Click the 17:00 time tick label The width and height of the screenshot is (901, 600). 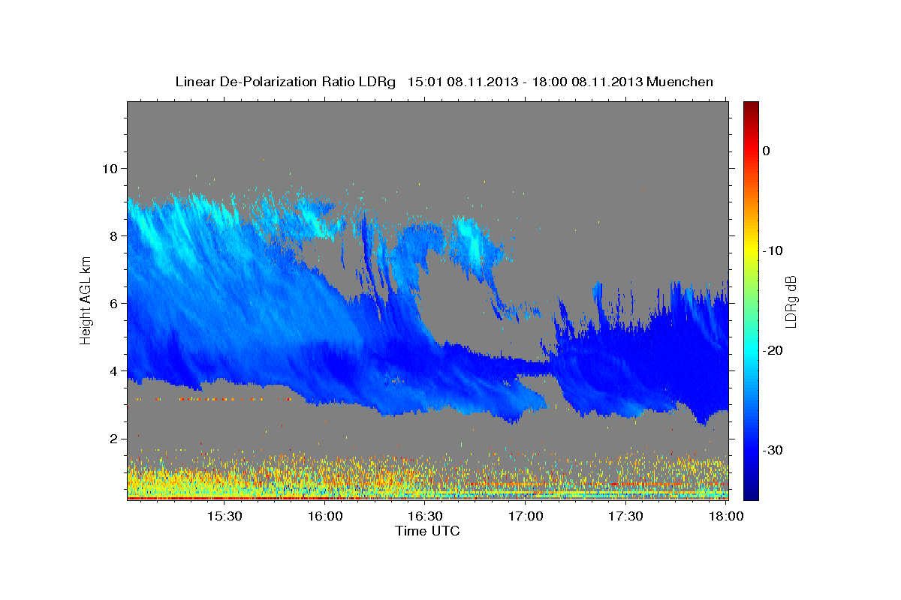(x=526, y=517)
